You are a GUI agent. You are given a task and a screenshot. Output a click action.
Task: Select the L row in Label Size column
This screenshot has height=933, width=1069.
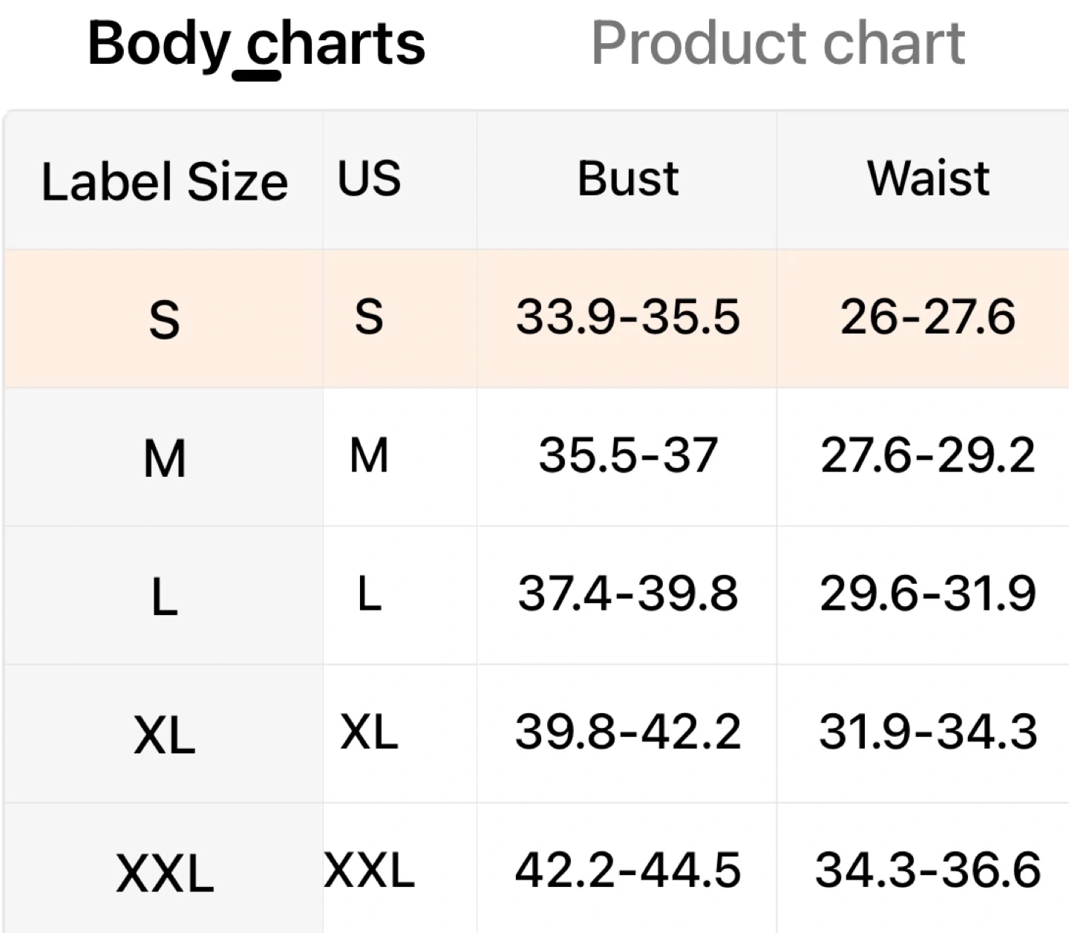(x=164, y=596)
